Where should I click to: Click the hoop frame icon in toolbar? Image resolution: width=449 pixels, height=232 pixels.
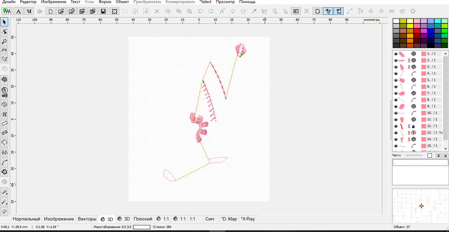click(114, 11)
